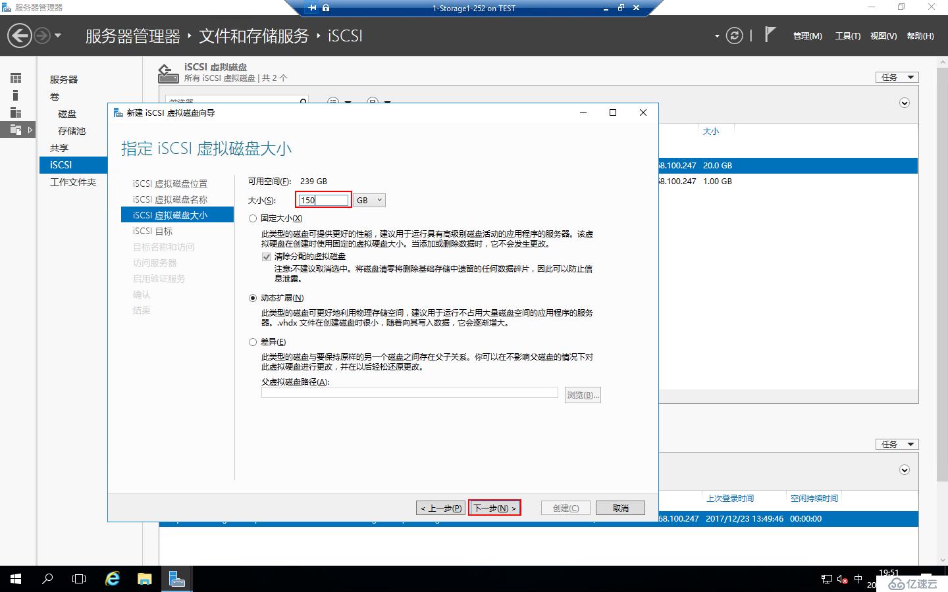Click the lock icon on connection bar
Screen dimensions: 948x592
coord(326,8)
